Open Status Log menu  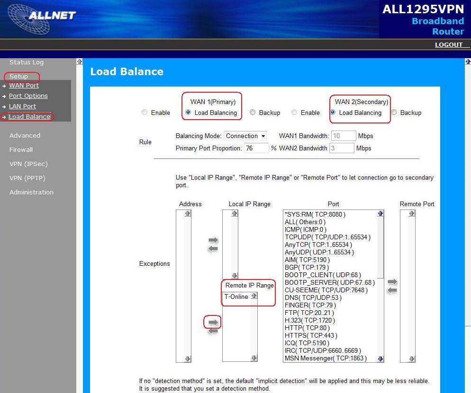coord(27,62)
